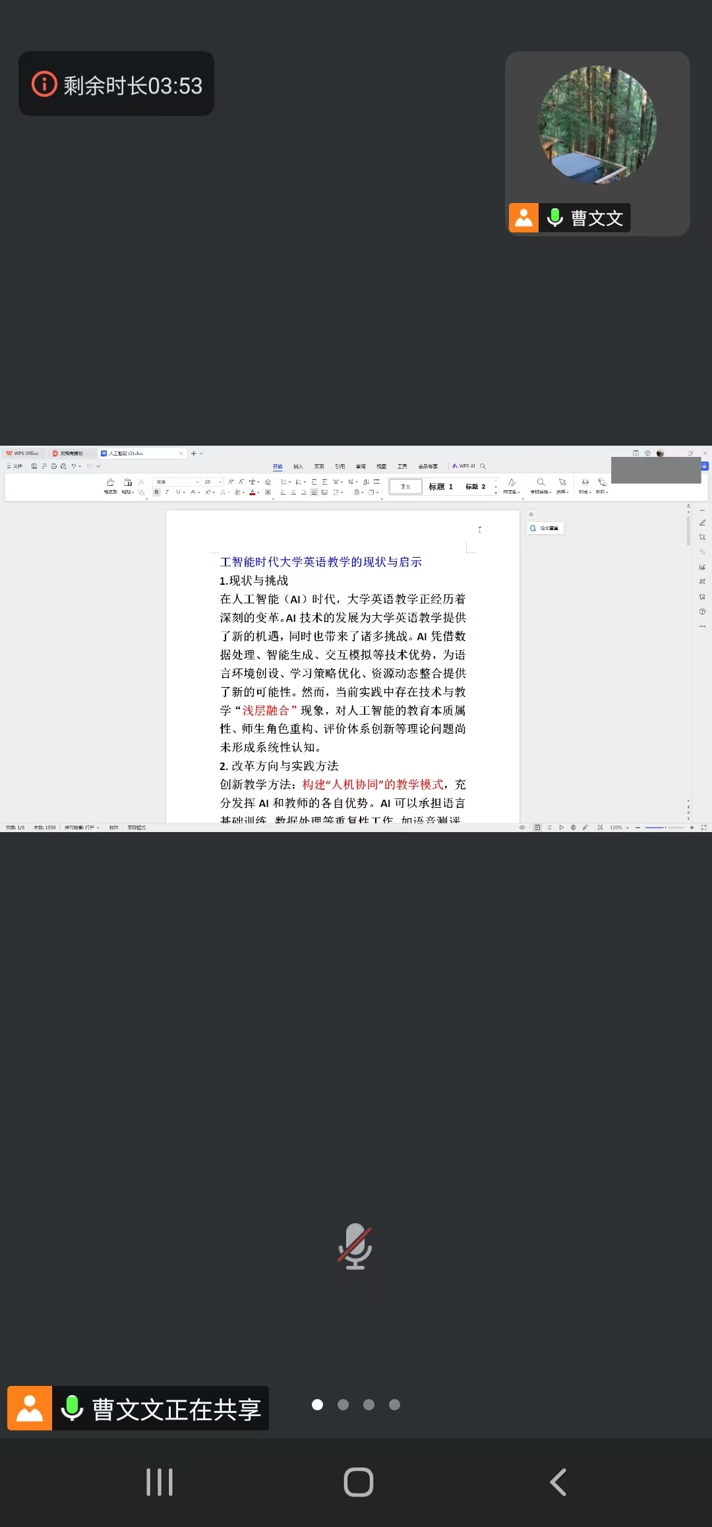Viewport: 712px width, 1527px height.
Task: Tap the 曹文文 participant video tile
Action: point(597,143)
